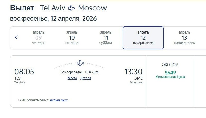This screenshot has width=206, height=118.
Task: Click the Без пересадок duration text
Action: 79,72
